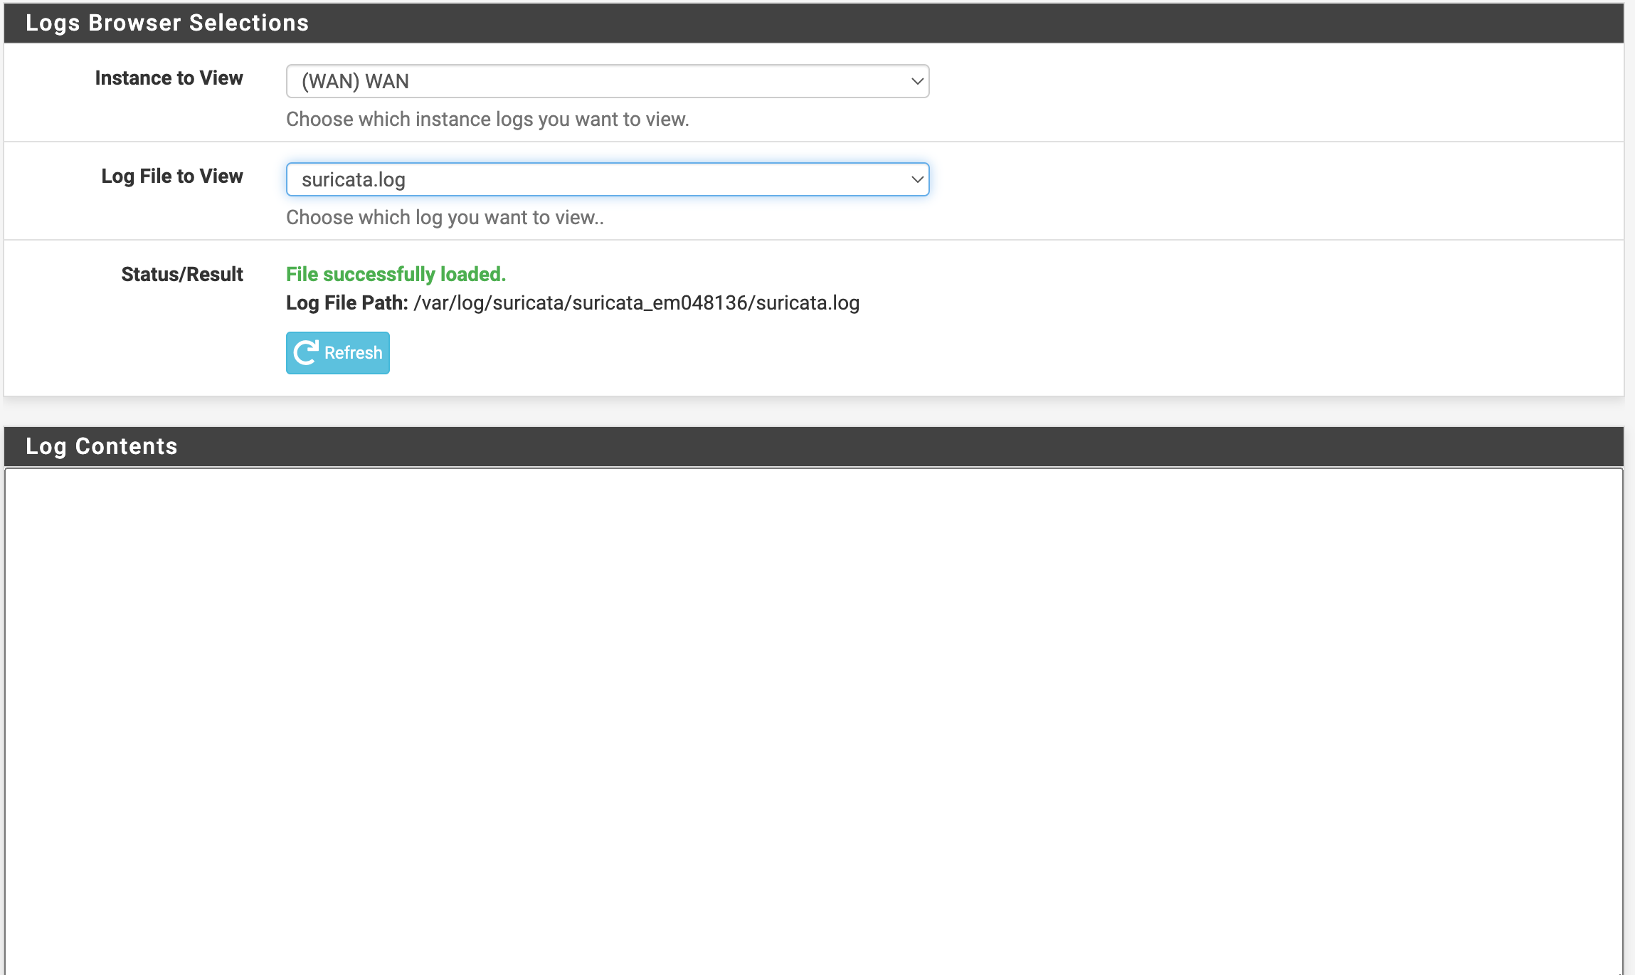Open the Log File to View dropdown
The width and height of the screenshot is (1635, 975).
[607, 179]
